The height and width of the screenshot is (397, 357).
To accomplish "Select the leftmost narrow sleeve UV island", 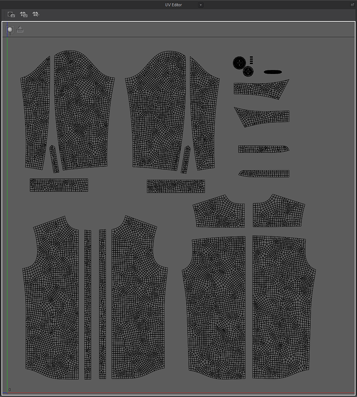I will pos(35,113).
